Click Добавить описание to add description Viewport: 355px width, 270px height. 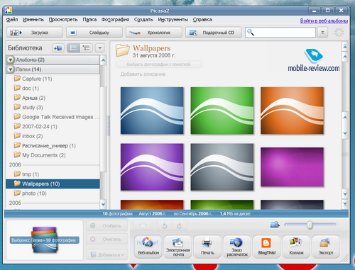[143, 74]
